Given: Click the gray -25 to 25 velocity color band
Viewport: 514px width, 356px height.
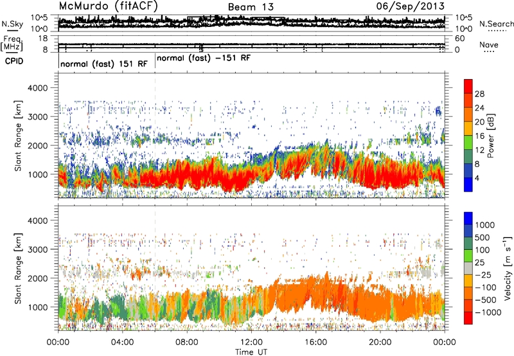Looking at the screenshot, I should tap(468, 269).
